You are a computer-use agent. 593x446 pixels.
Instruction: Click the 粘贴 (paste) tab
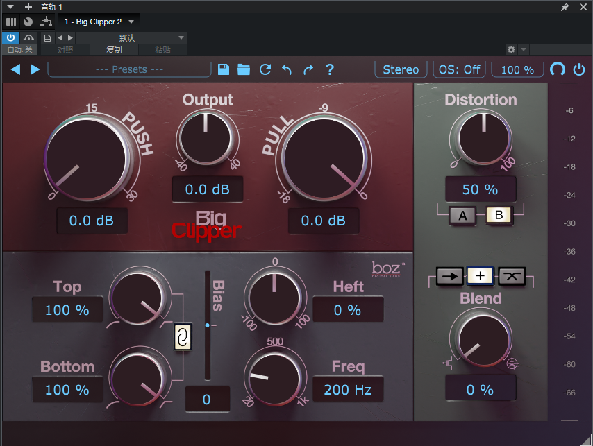(162, 50)
